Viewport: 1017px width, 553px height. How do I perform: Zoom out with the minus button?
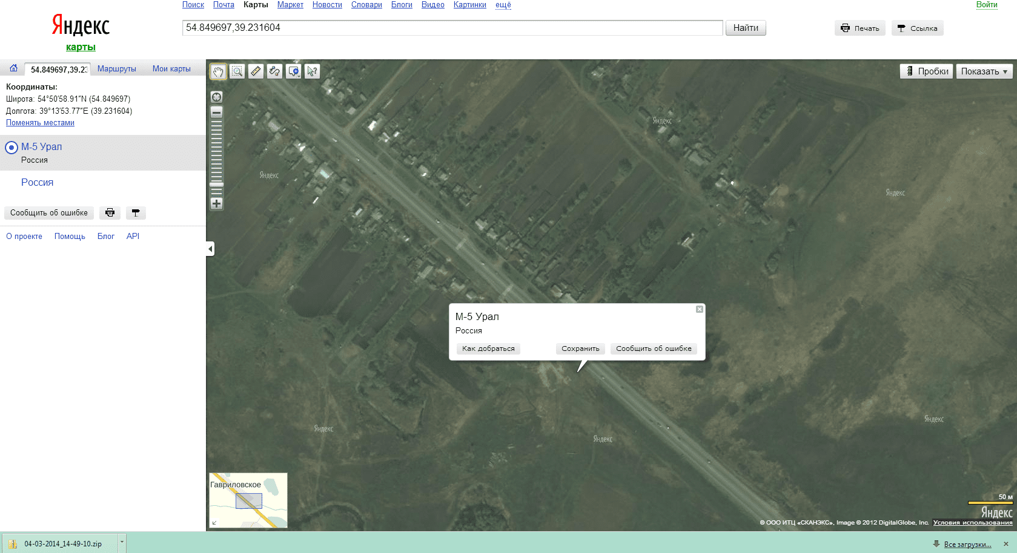pyautogui.click(x=216, y=112)
